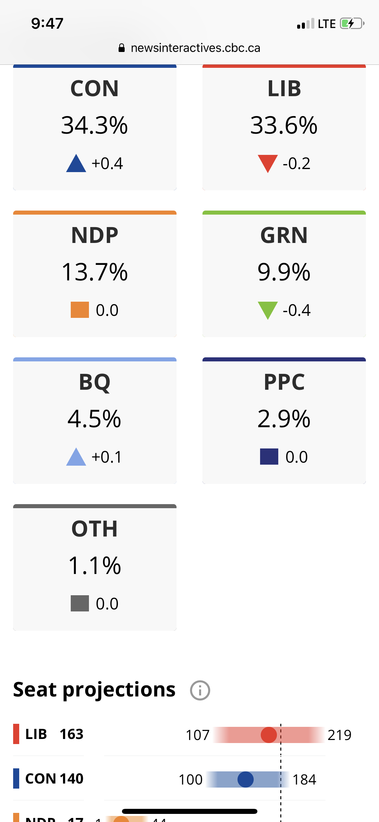Tap the CON blue up-triangle indicator
The height and width of the screenshot is (822, 379).
pos(76,164)
